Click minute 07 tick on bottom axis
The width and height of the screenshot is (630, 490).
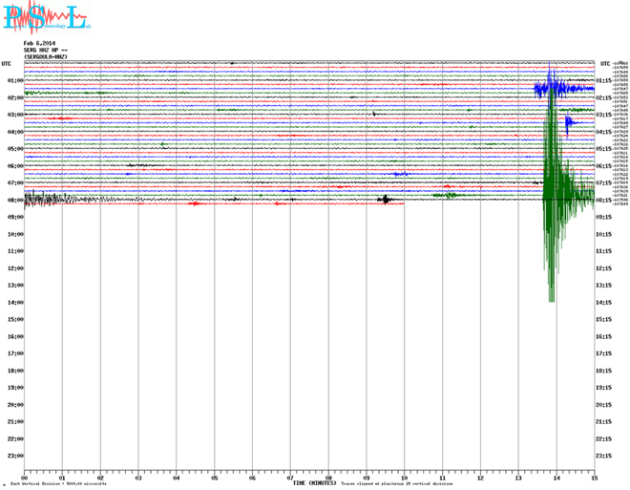click(290, 477)
